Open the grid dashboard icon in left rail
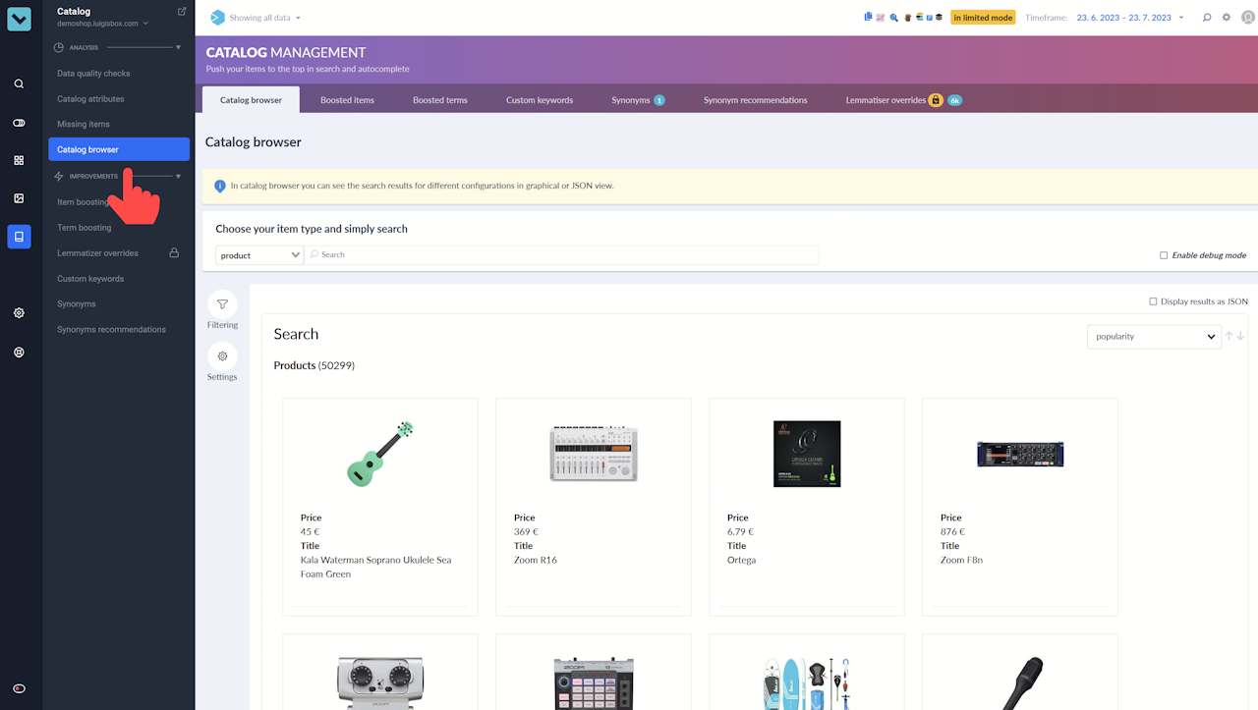Image resolution: width=1258 pixels, height=710 pixels. point(19,160)
